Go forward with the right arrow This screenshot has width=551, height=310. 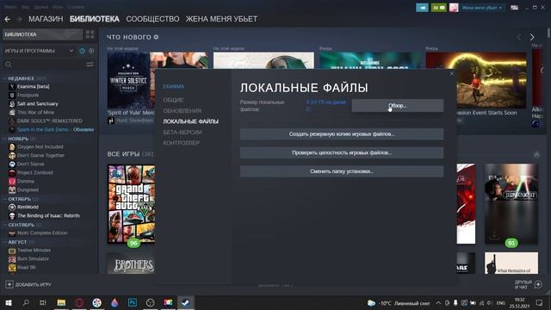(x=19, y=19)
